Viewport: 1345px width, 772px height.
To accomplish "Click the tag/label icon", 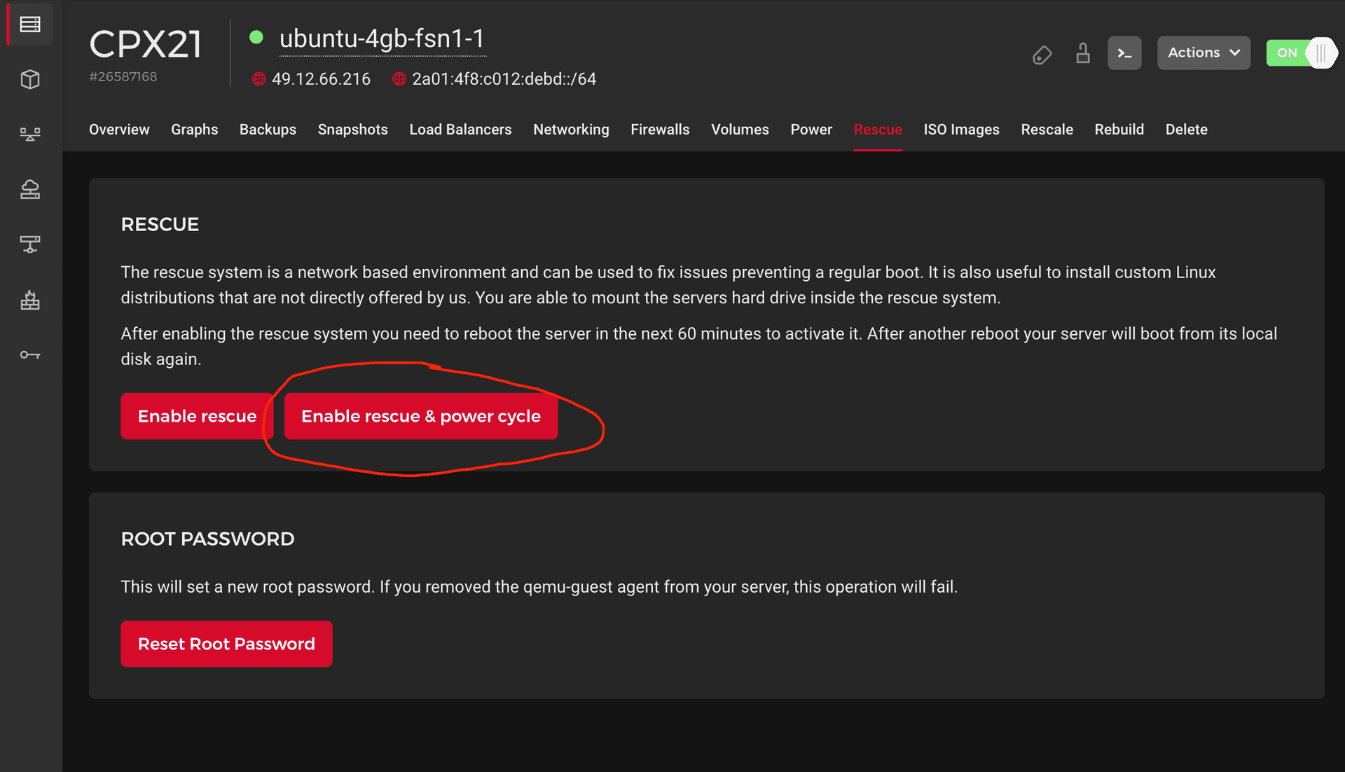I will point(1041,53).
